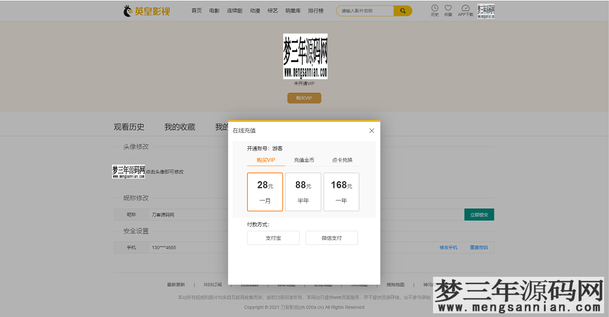This screenshot has width=609, height=317.
Task: Click the 重置密码 link
Action: pos(479,248)
